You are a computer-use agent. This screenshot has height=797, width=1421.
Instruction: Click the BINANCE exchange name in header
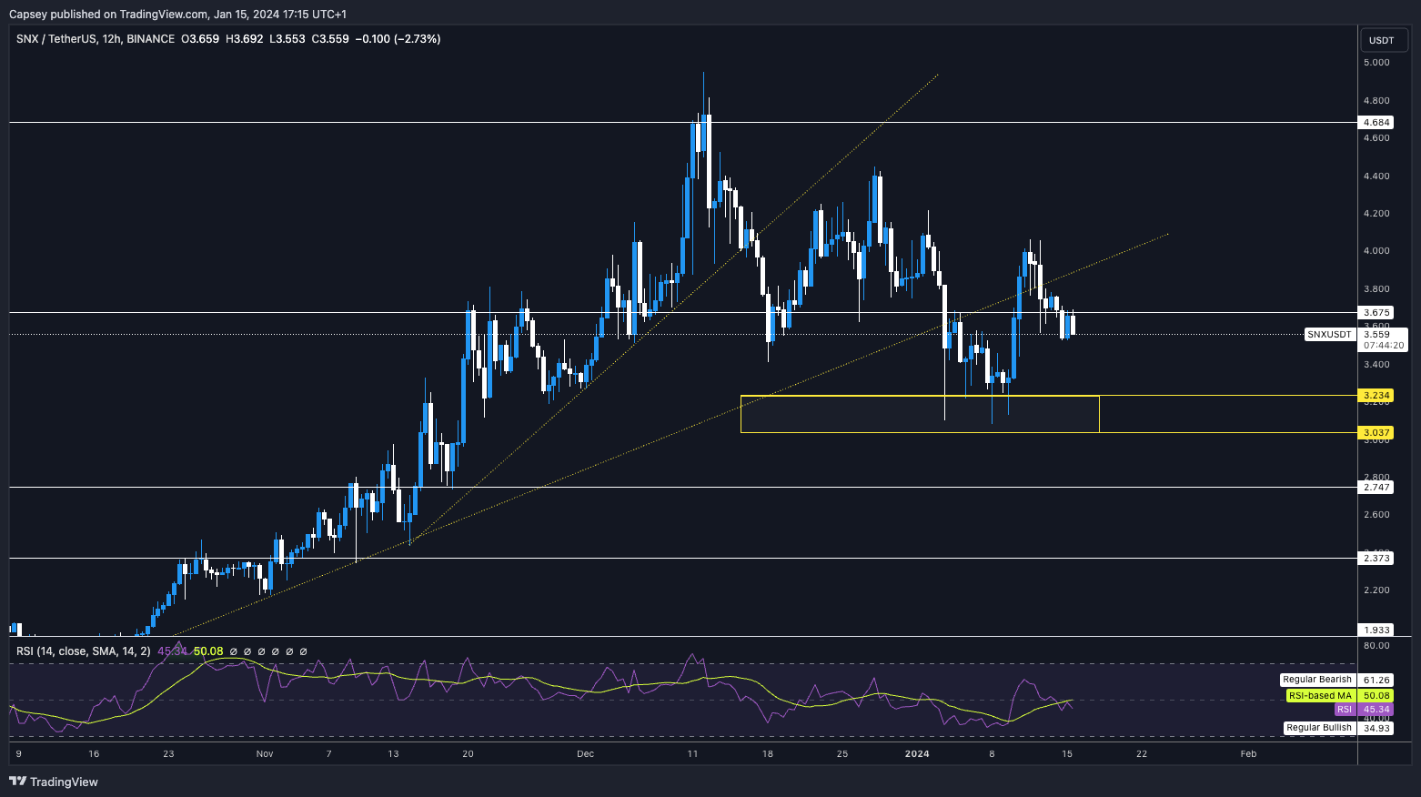pyautogui.click(x=150, y=39)
